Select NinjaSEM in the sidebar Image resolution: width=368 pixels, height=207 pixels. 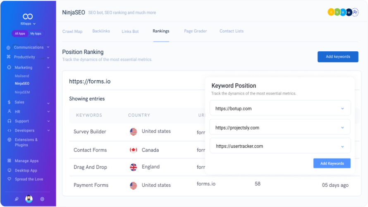pos(22,92)
